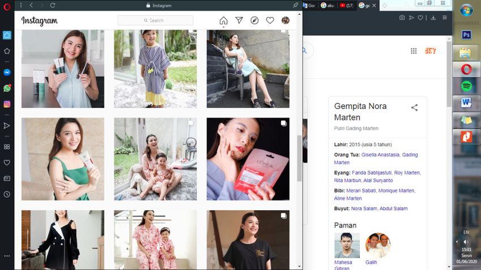The image size is (481, 270).
Task: Open Spotify from the taskbar
Action: pyautogui.click(x=466, y=86)
